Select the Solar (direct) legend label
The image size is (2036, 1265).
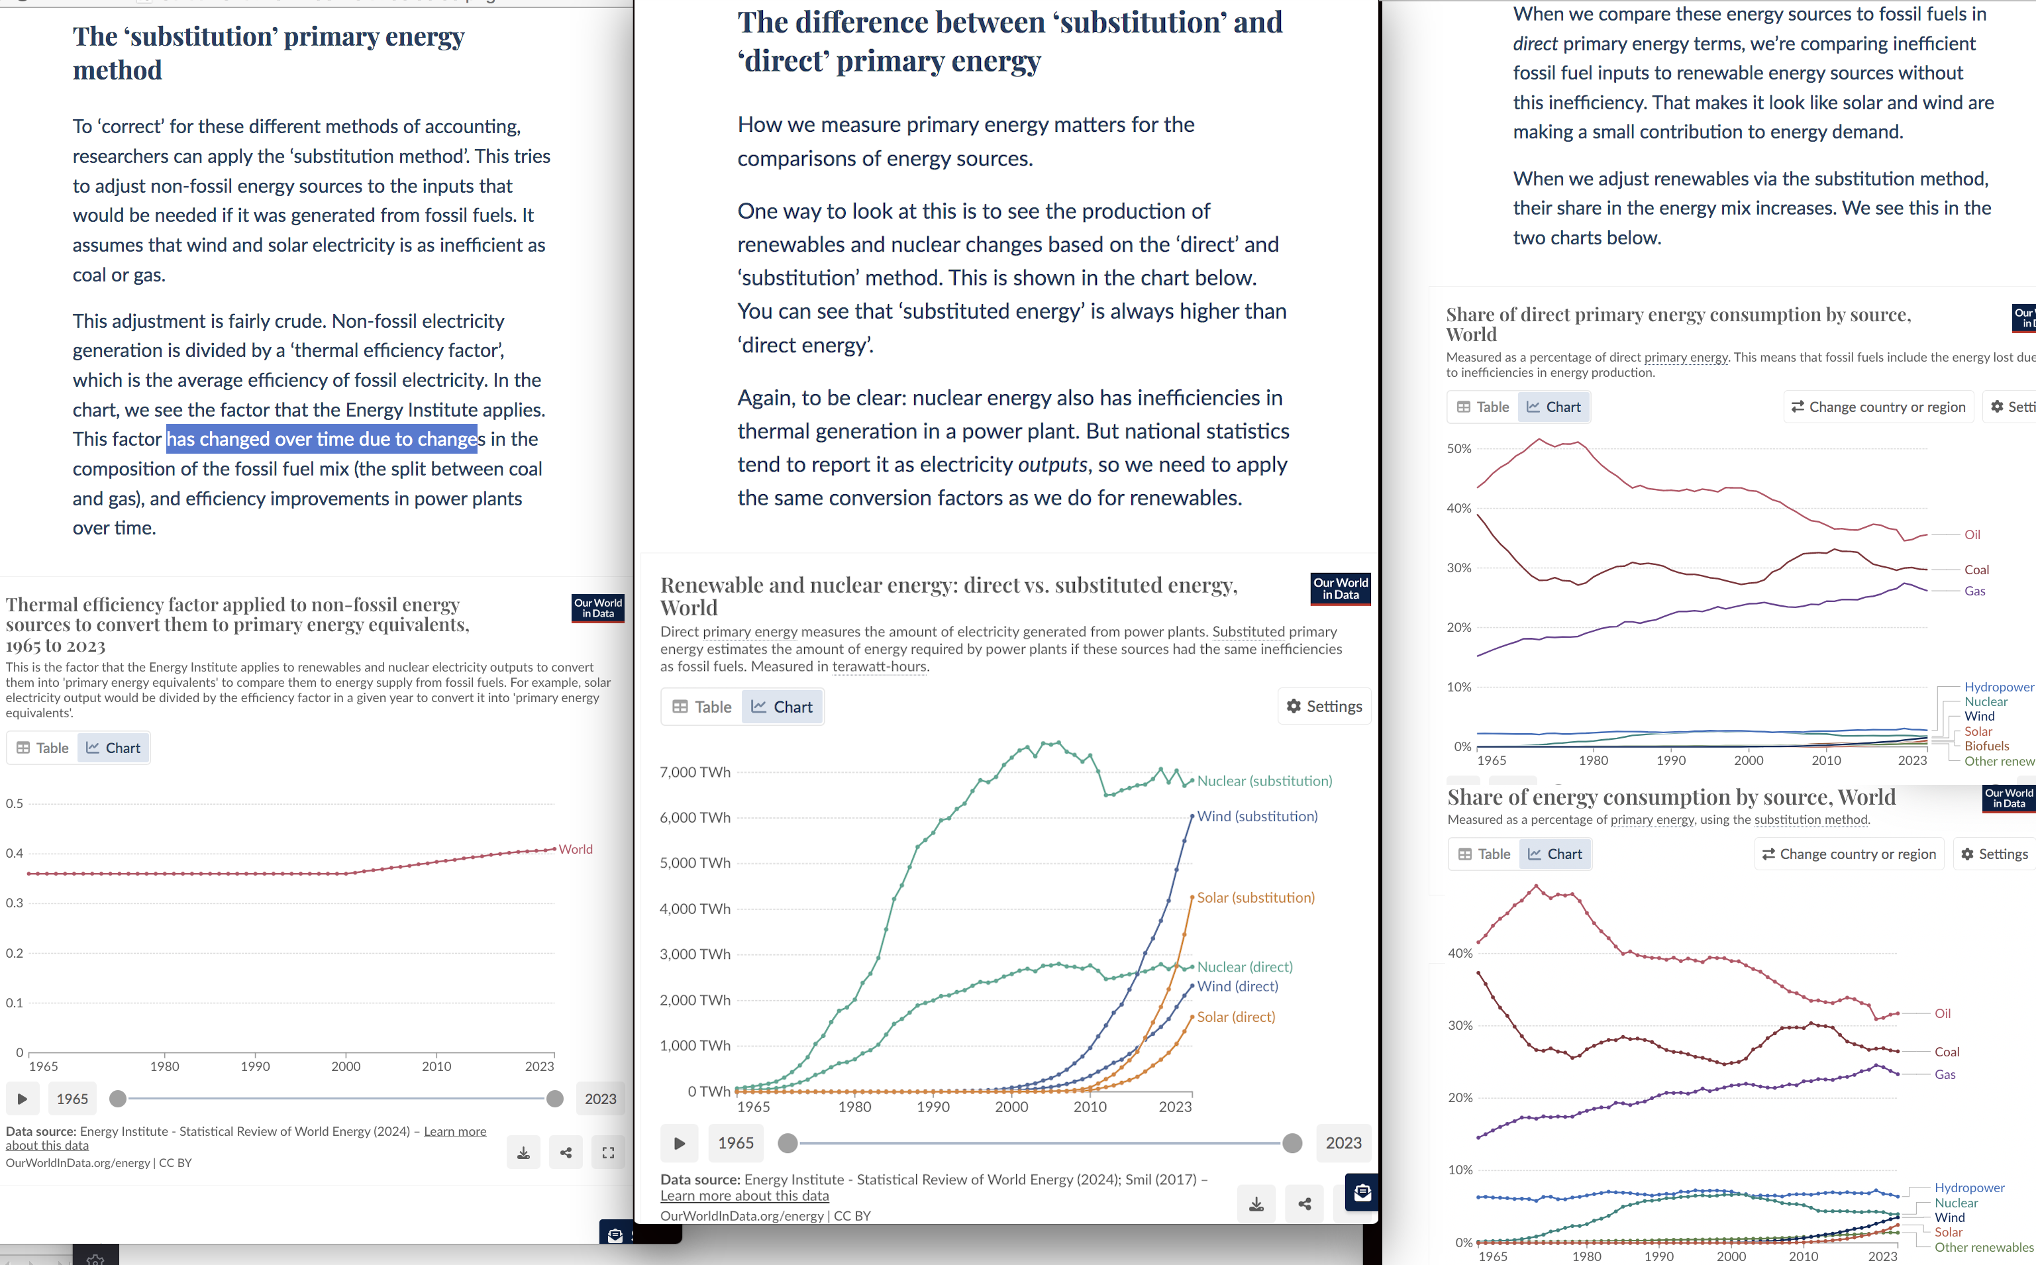click(x=1235, y=1017)
